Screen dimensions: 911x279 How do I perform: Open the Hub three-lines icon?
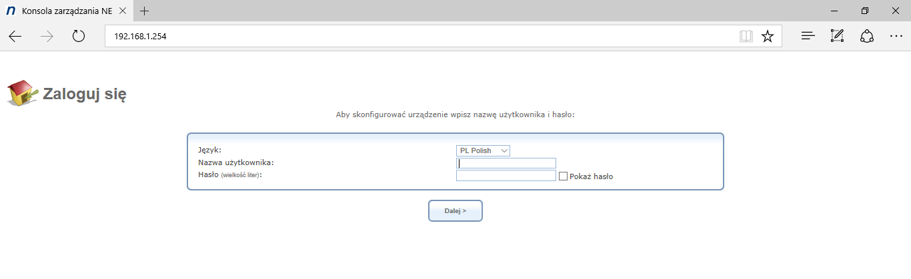point(808,37)
